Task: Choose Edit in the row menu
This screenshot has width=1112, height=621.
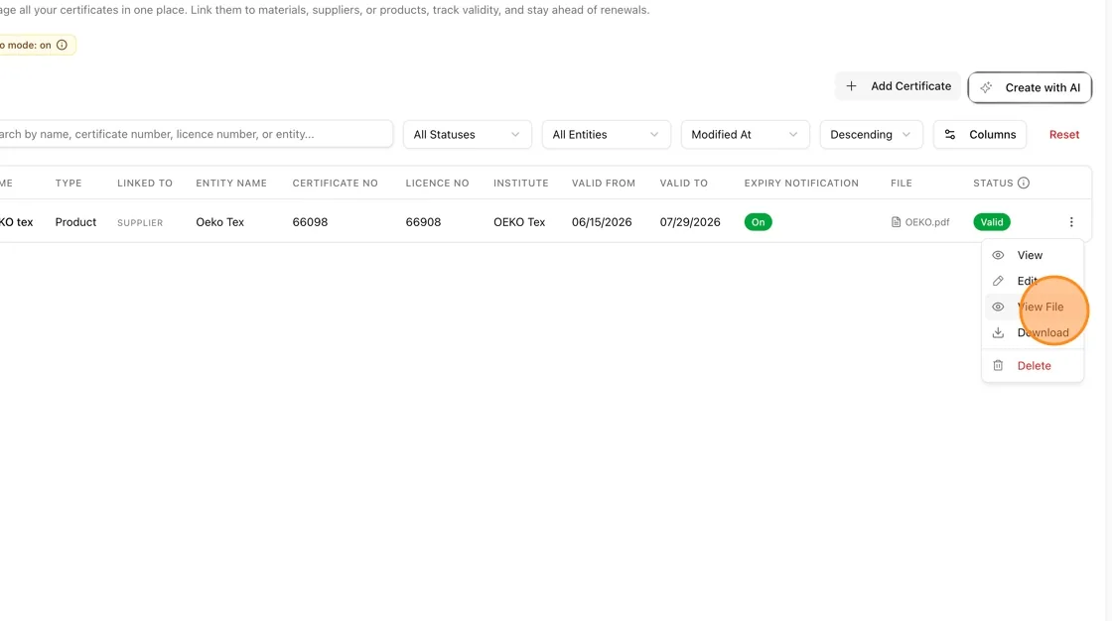Action: (x=1033, y=281)
